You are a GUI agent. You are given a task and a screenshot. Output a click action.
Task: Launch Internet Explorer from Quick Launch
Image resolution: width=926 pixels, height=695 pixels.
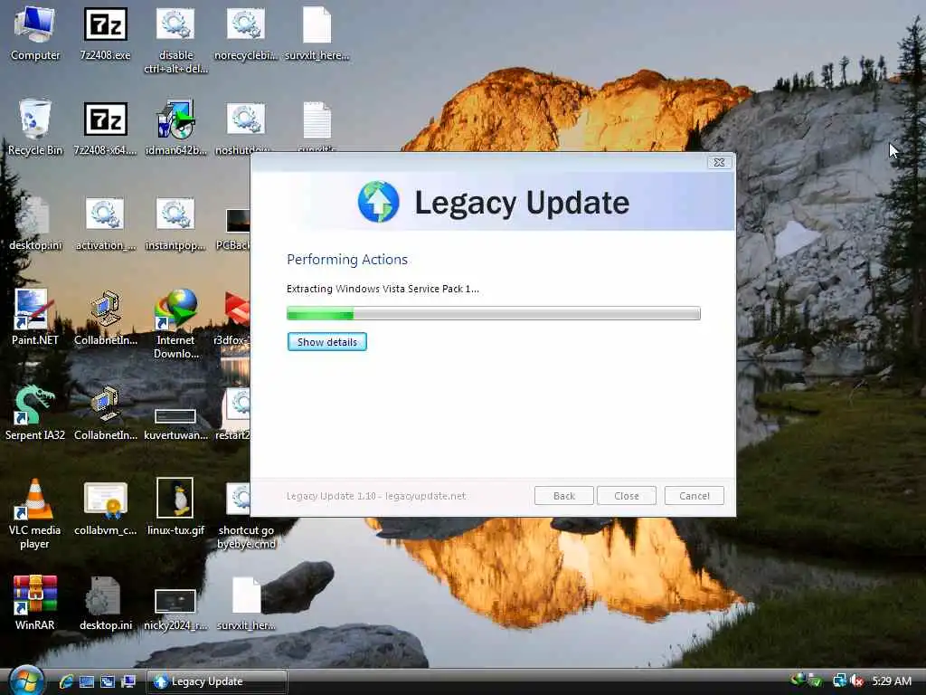[x=66, y=681]
